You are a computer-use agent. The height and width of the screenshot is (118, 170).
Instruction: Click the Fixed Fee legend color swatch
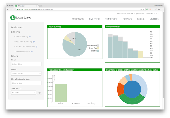(98, 48)
